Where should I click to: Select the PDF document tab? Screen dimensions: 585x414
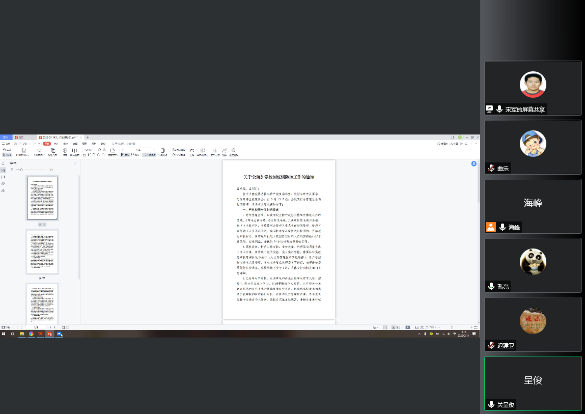(59, 137)
